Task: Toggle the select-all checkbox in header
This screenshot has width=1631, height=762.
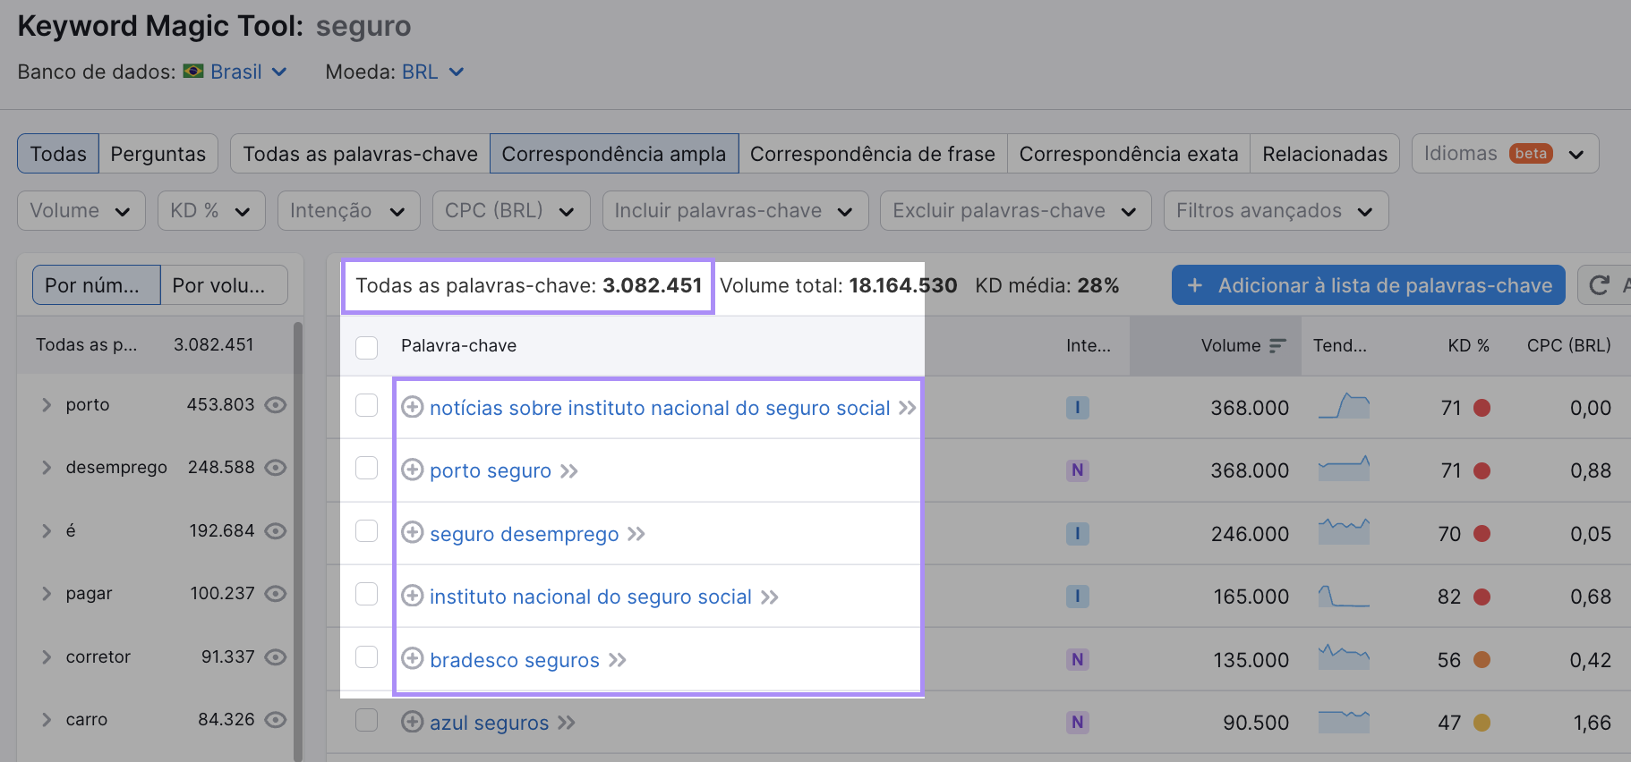Action: point(367,347)
